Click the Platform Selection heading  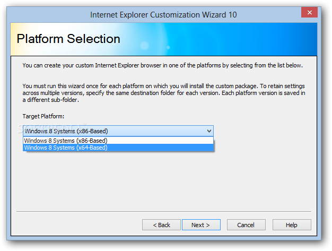coord(68,39)
